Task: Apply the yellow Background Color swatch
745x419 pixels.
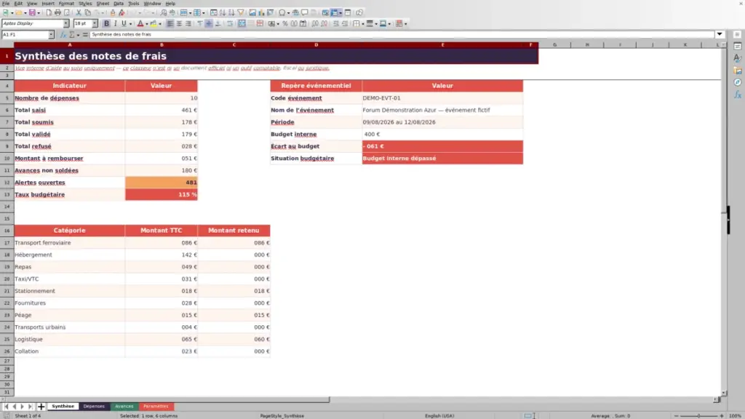Action: [154, 24]
